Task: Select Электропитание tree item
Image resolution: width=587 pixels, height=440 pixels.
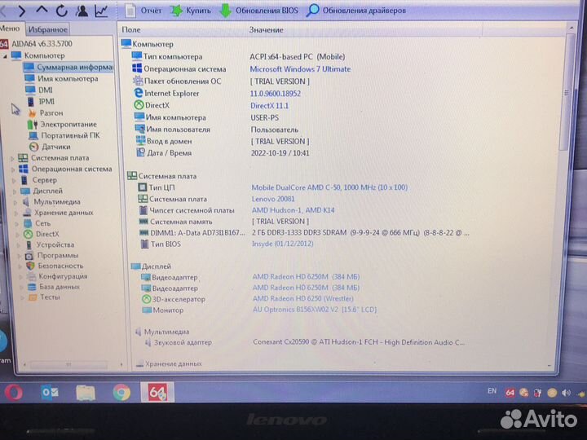Action: click(x=62, y=124)
